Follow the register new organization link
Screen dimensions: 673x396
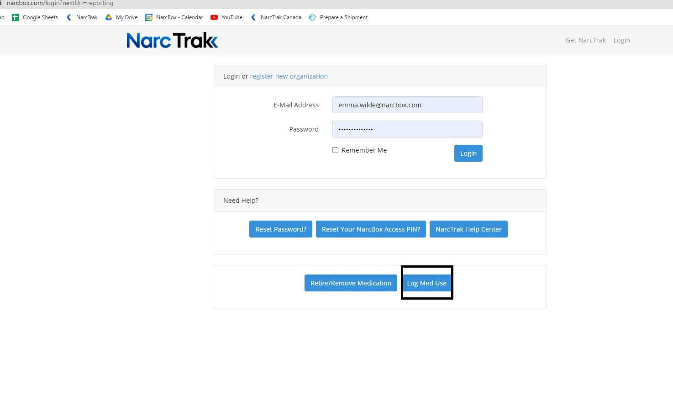pyautogui.click(x=289, y=76)
